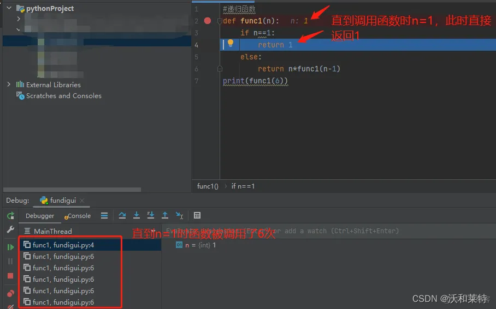
Task: Select frame func1, fundigui.py:4
Action: click(x=91, y=245)
